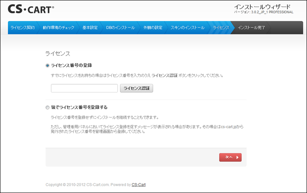Go to the ライセンス契約 step

coord(22,28)
